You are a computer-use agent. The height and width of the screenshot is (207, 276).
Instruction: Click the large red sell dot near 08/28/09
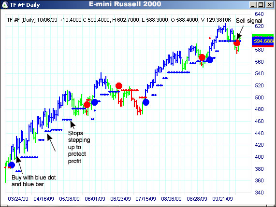202,57
